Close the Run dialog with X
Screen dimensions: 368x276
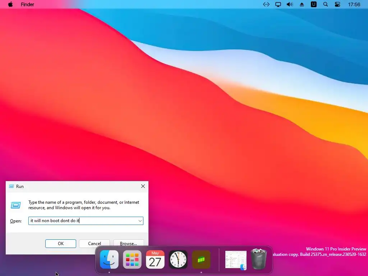143,187
